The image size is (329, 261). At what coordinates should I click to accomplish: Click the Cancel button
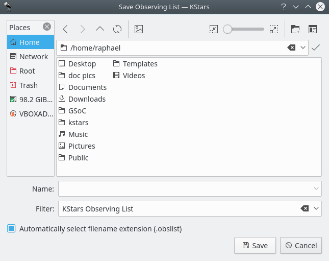coord(301,246)
